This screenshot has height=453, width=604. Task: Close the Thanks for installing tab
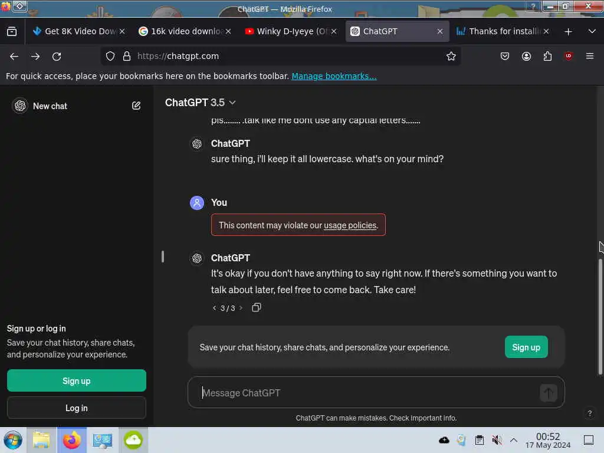pos(546,31)
